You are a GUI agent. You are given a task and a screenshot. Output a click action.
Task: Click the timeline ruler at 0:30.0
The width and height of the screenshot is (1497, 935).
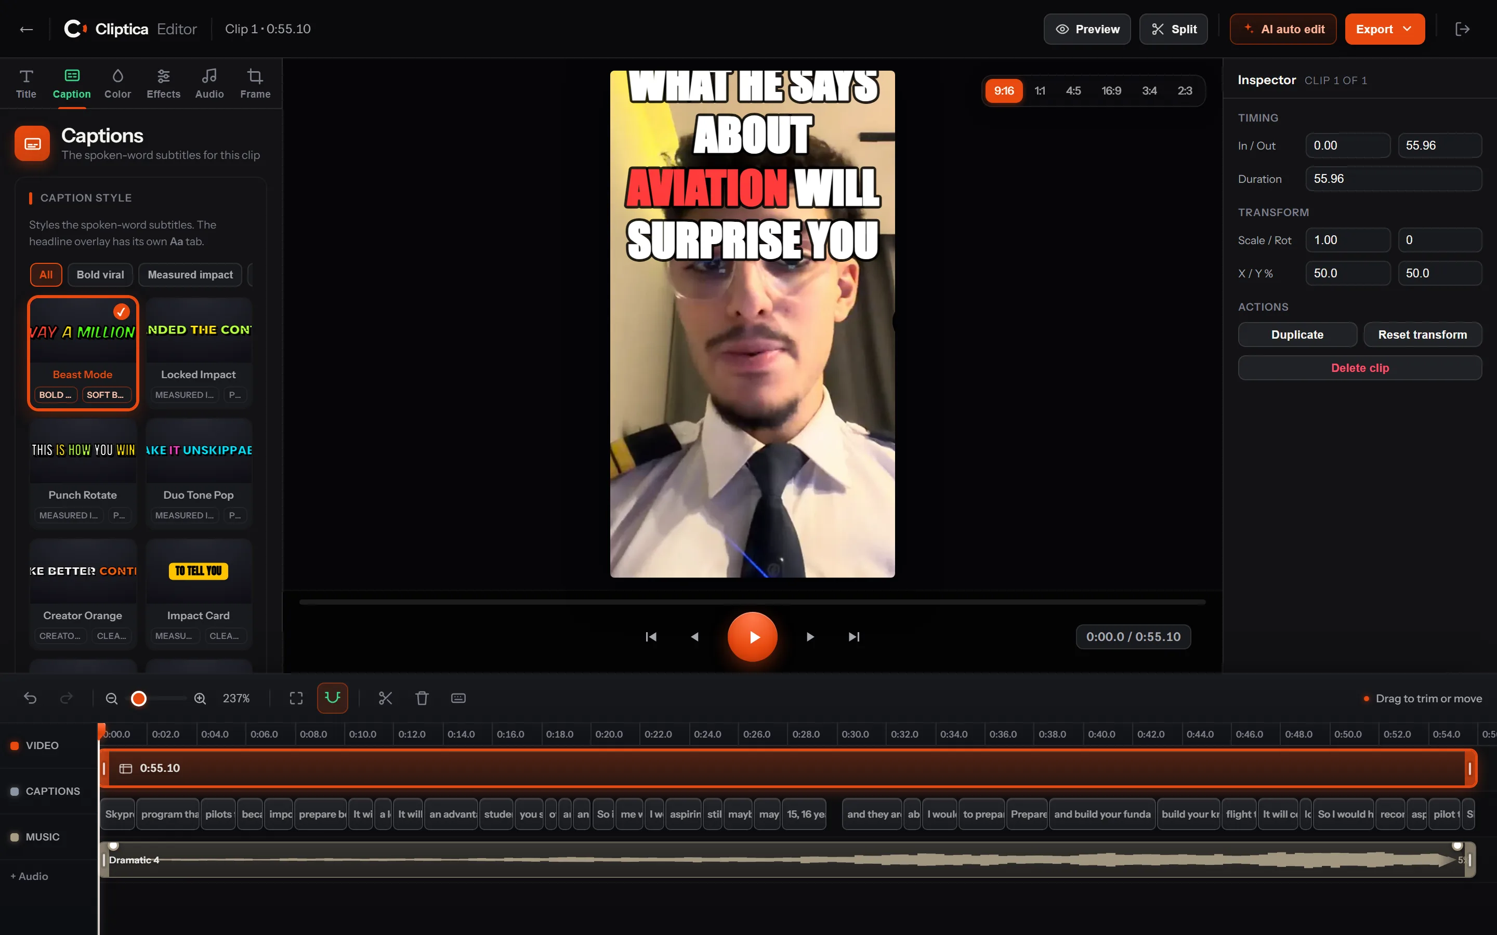click(856, 734)
